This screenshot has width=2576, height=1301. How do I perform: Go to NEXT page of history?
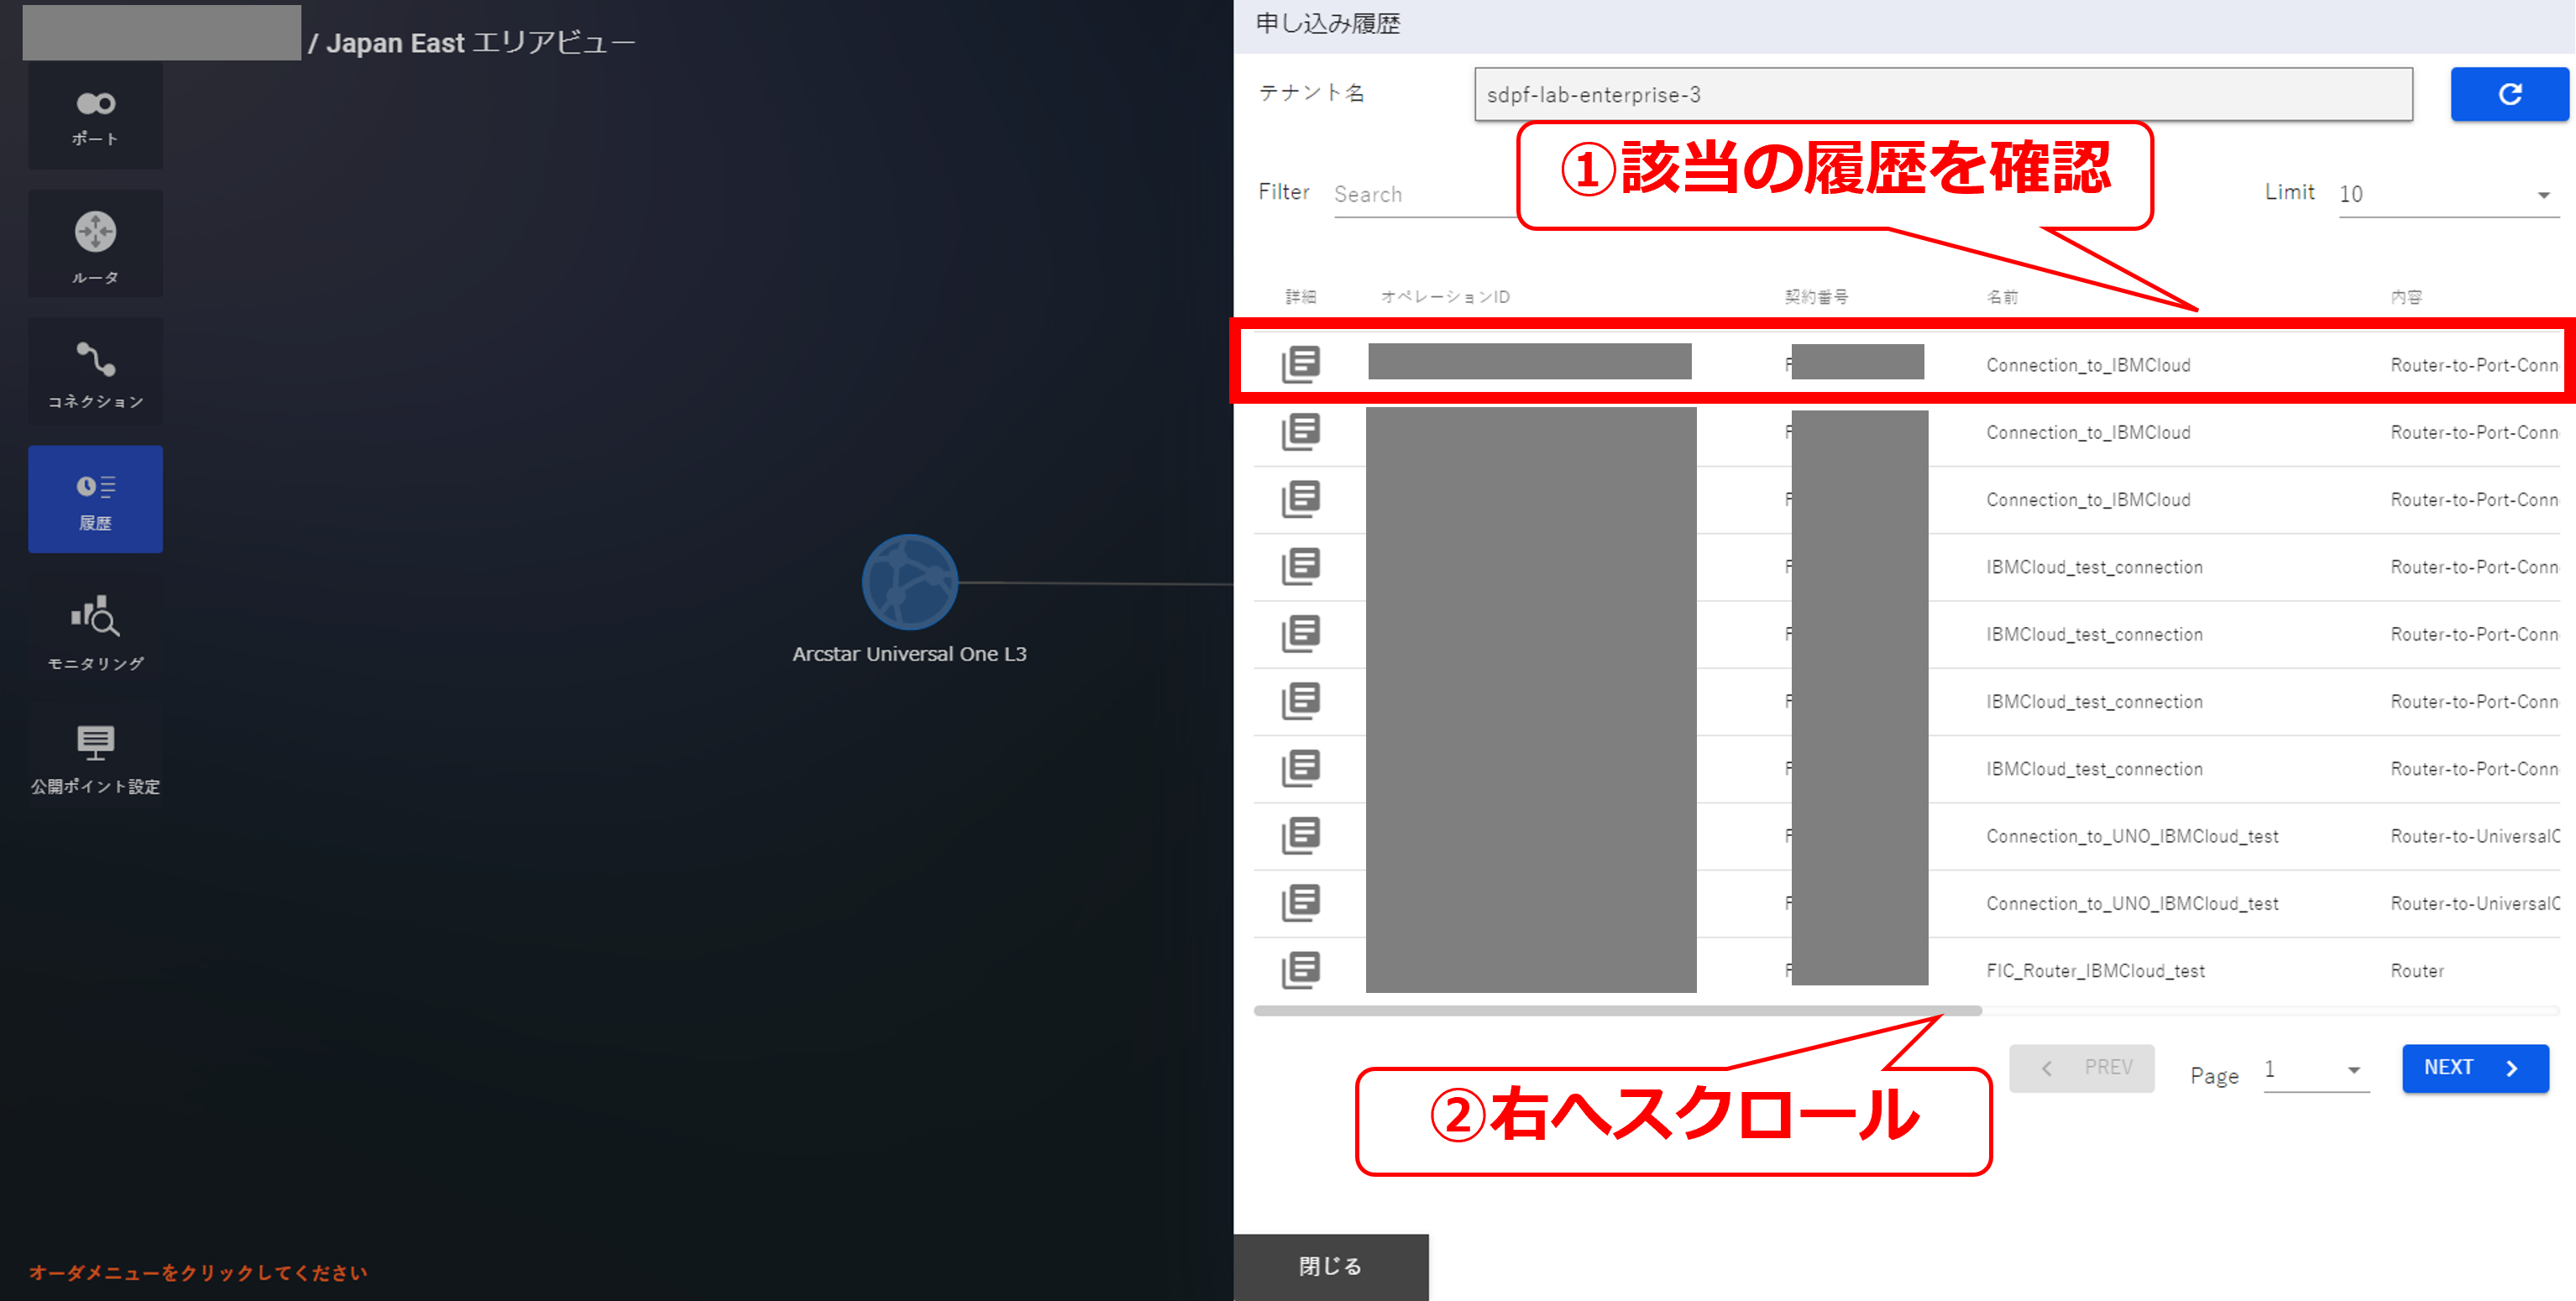pos(2474,1068)
